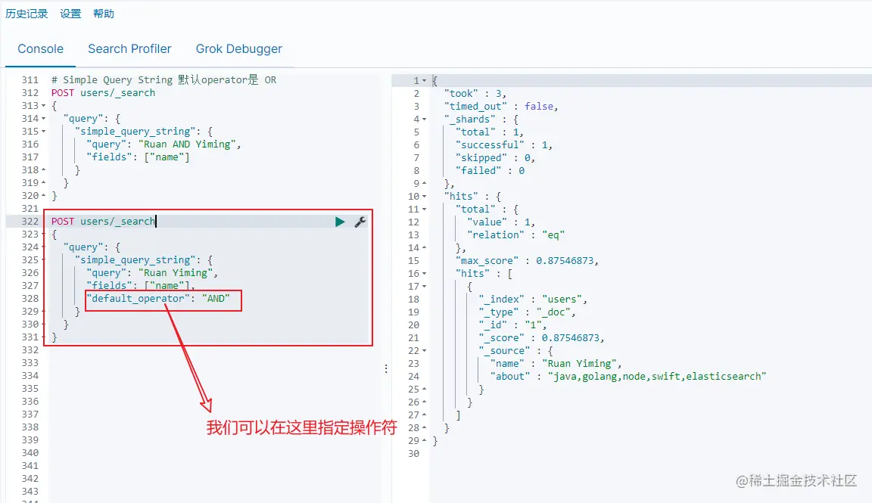Toggle fold arrow at editor line 329
Image resolution: width=872 pixels, height=503 pixels.
tap(44, 311)
